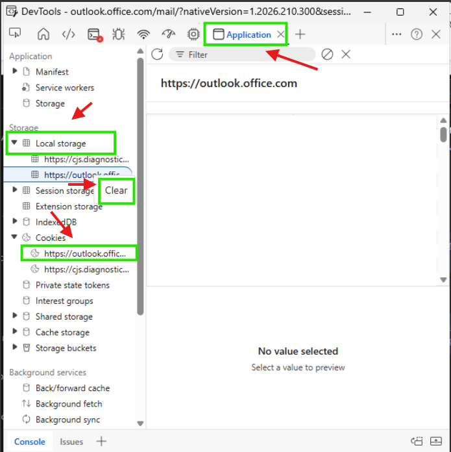Select the Cookies node
Screen dimensions: 451x452
pos(51,238)
